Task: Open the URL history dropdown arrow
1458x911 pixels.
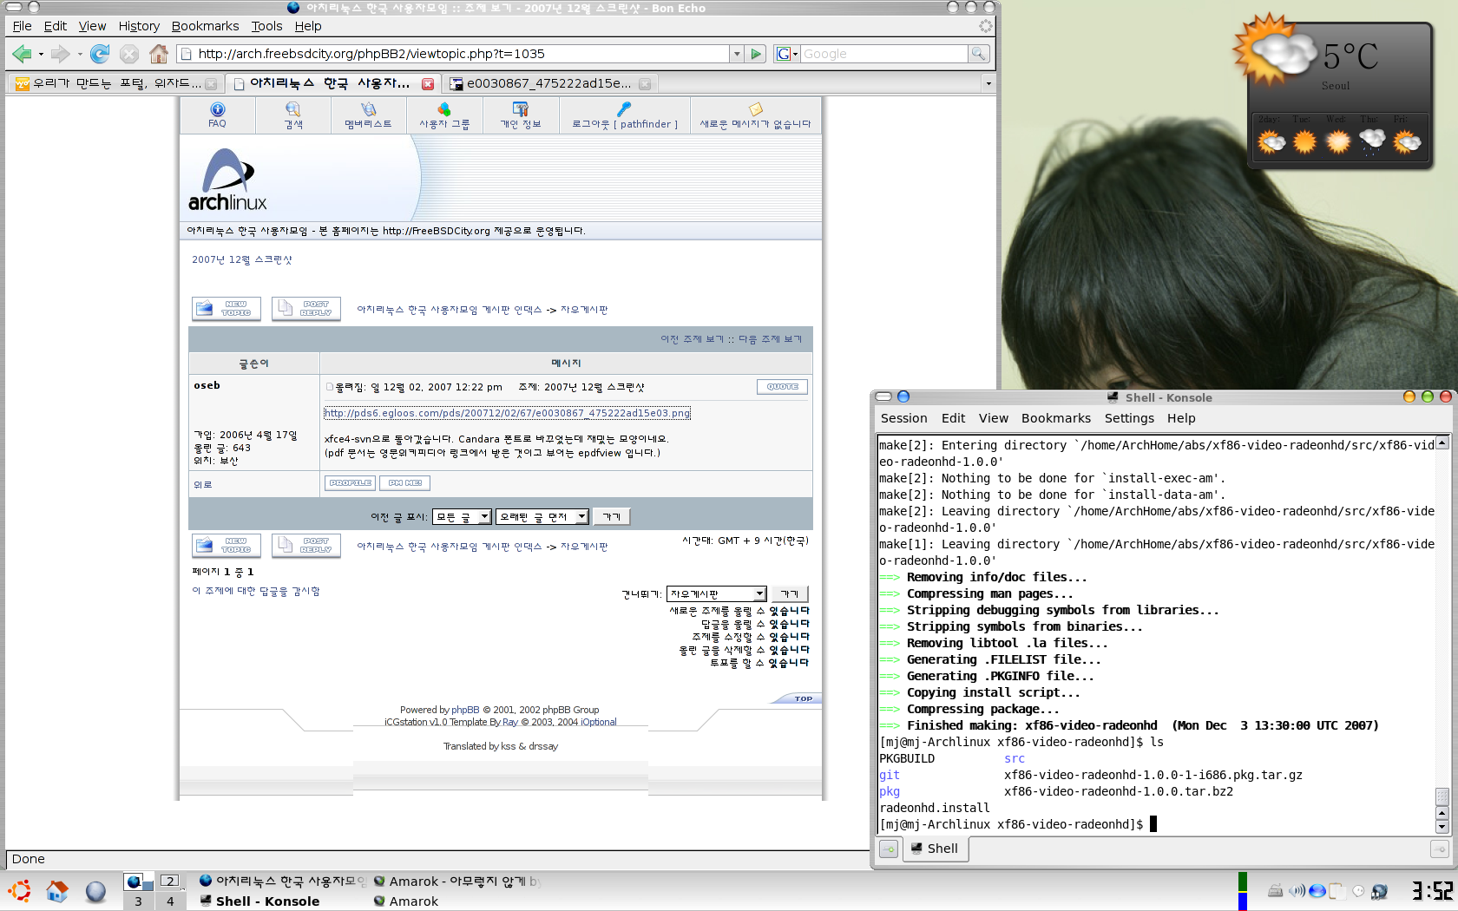Action: (737, 54)
